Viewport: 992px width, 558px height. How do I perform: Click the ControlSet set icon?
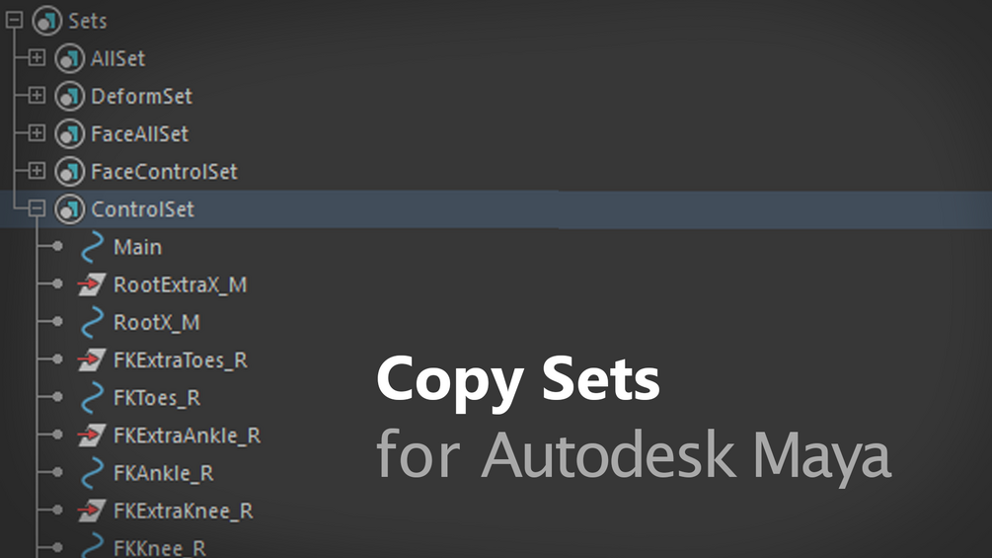tap(69, 209)
